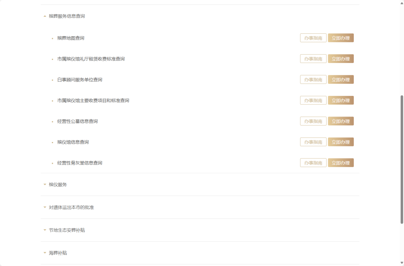This screenshot has height=266, width=404.
Task: Click 立即办理 for 市属殡仪馆礼厅租赁收费标准查询
Action: pyautogui.click(x=341, y=59)
